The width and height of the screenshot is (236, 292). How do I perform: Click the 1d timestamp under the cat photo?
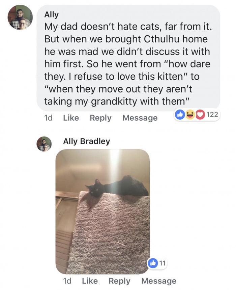67,281
